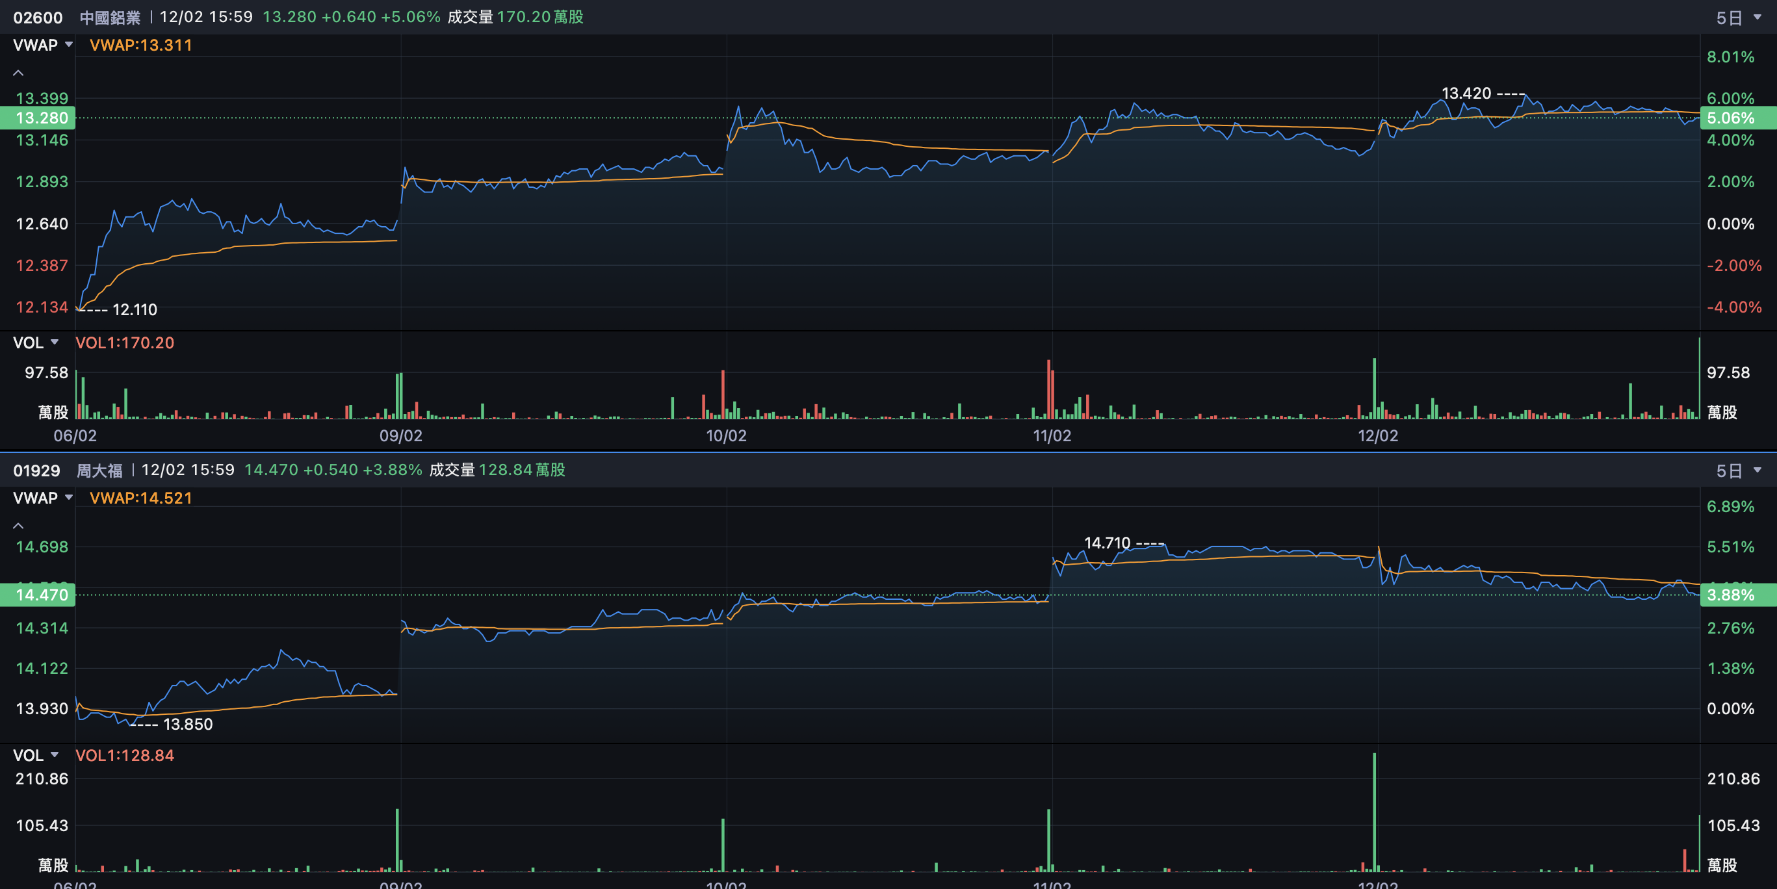The height and width of the screenshot is (889, 1777).
Task: Click the 13.420 high price marker
Action: [x=1466, y=93]
